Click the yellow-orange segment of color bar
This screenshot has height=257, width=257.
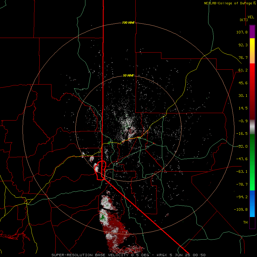coord(252,51)
